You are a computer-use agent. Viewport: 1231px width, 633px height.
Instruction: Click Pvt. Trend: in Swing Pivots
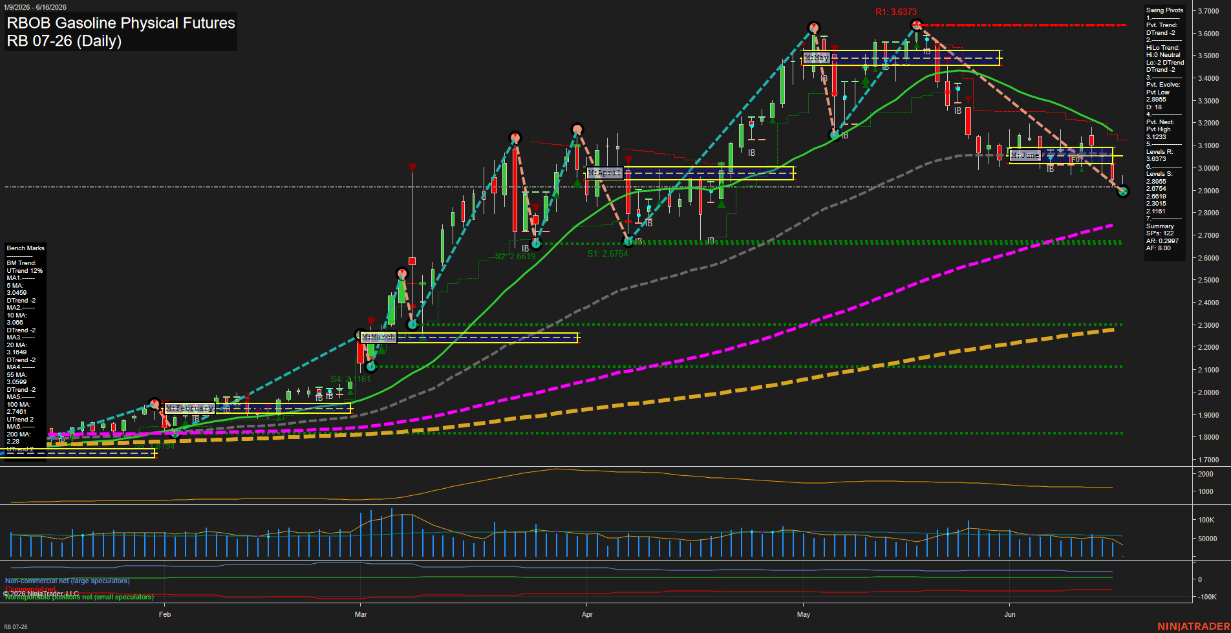pyautogui.click(x=1162, y=25)
